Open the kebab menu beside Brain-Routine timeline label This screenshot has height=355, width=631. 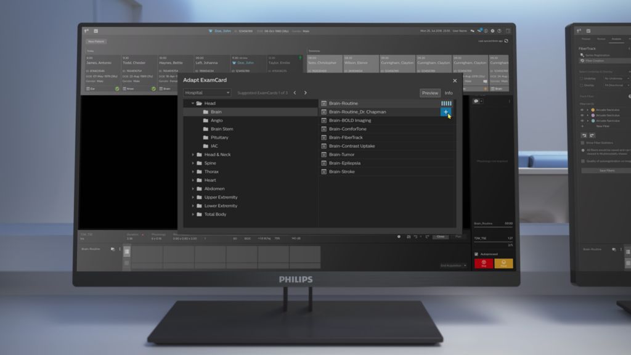click(x=120, y=249)
